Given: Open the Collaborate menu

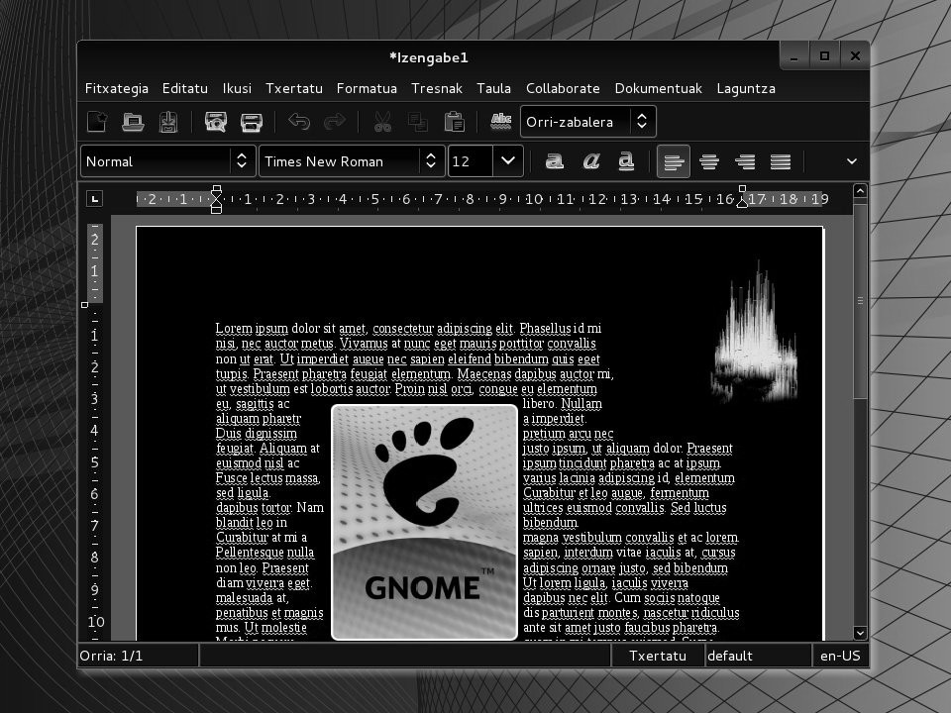Looking at the screenshot, I should (x=563, y=88).
